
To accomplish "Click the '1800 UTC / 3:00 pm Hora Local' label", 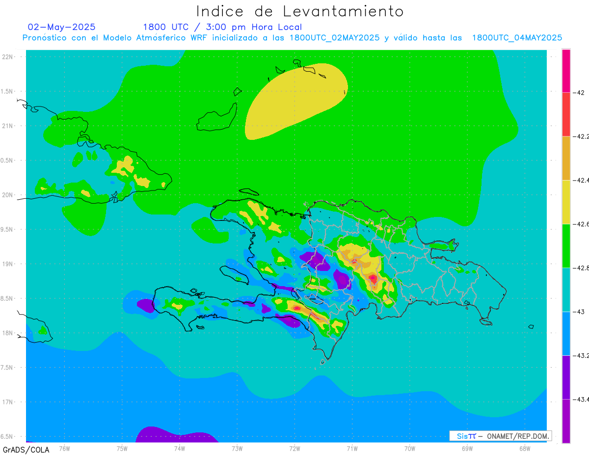I will point(222,27).
